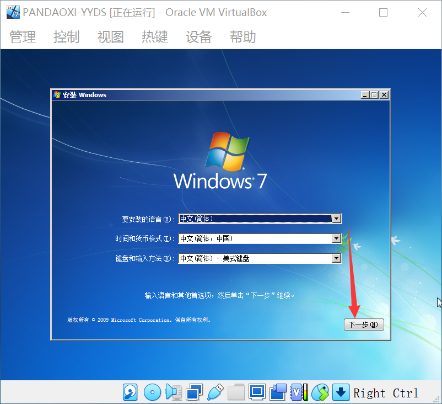The height and width of the screenshot is (404, 442).
Task: Open the 管理 menu
Action: pyautogui.click(x=23, y=37)
